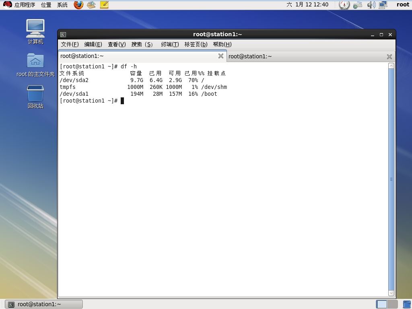The image size is (412, 309).
Task: Click the trash applet in bottom panel
Action: (x=406, y=304)
